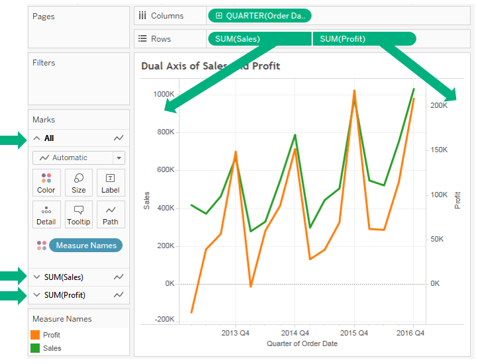Click the 1000K Sales axis value
The width and height of the screenshot is (478, 364).
164,94
